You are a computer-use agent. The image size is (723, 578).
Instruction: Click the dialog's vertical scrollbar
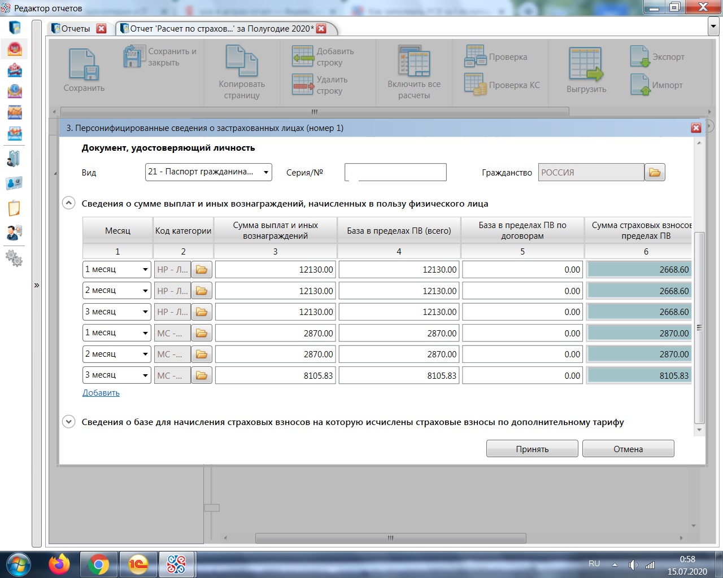[x=699, y=327]
